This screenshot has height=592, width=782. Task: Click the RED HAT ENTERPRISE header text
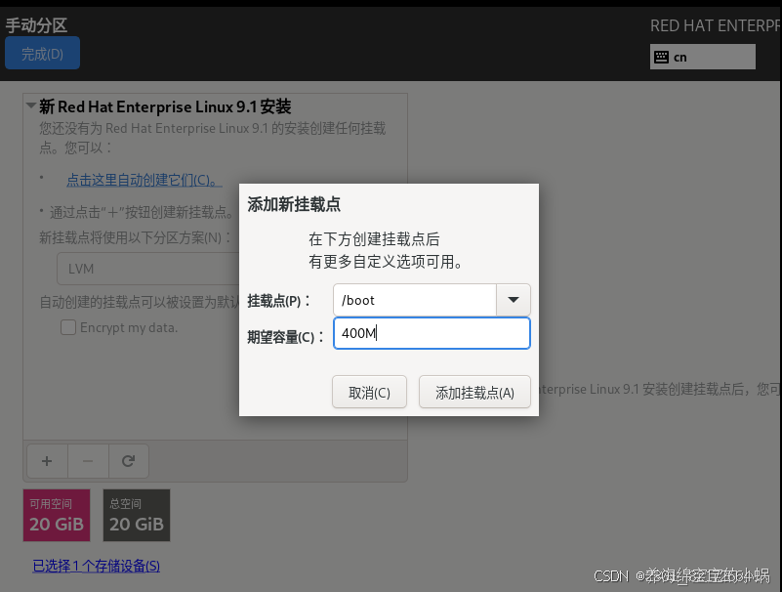click(715, 25)
